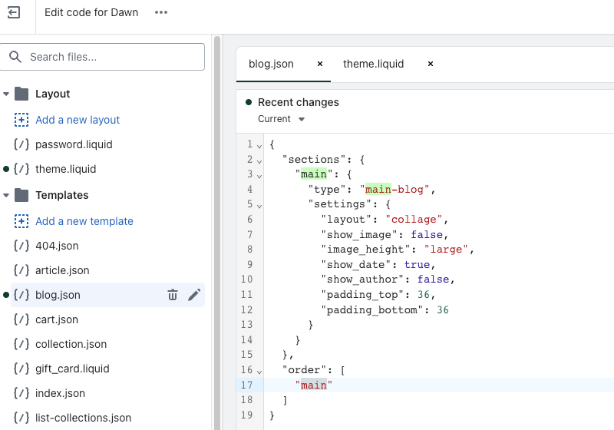
Task: Delete blog.json using the trash icon
Action: coord(173,295)
